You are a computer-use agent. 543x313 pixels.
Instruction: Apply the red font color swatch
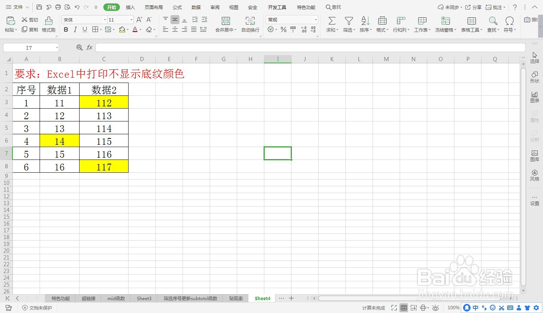point(135,29)
